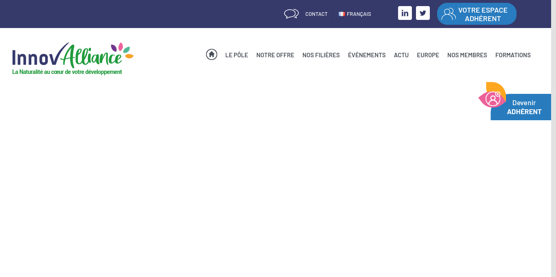Select Nos Membres in the navigation
Screen dimensions: 556x277
[467, 55]
